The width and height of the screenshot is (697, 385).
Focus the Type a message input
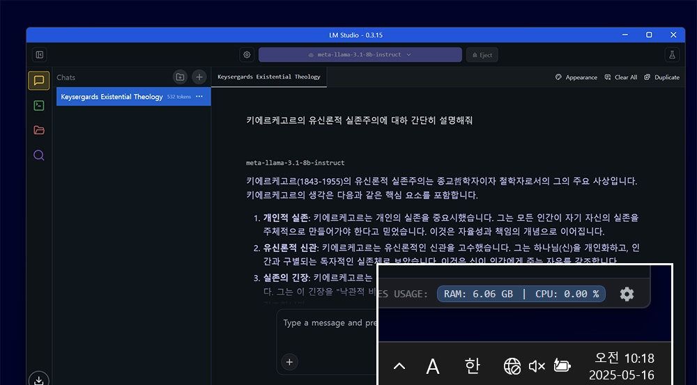pyautogui.click(x=329, y=323)
